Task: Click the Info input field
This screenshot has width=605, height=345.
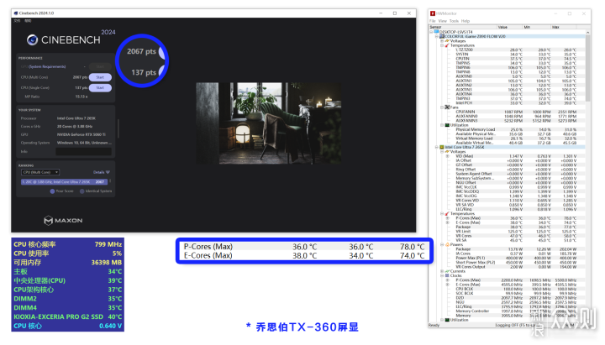Action: [84, 152]
